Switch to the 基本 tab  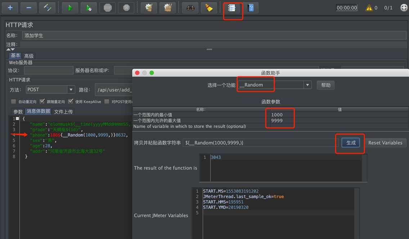coord(15,55)
